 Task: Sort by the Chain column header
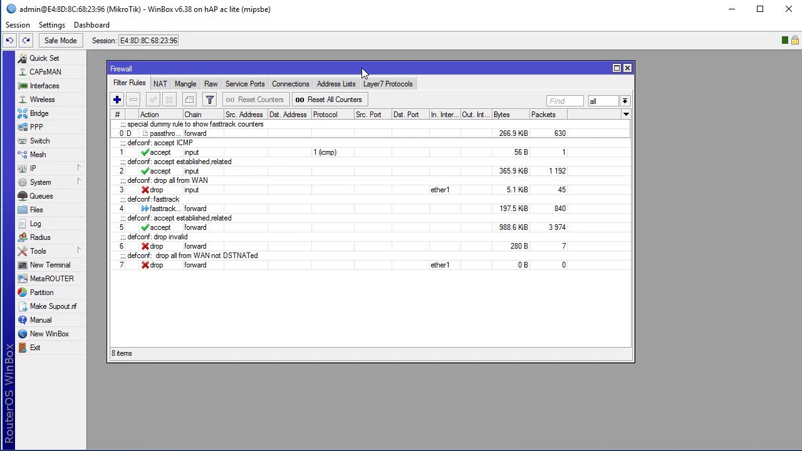203,115
